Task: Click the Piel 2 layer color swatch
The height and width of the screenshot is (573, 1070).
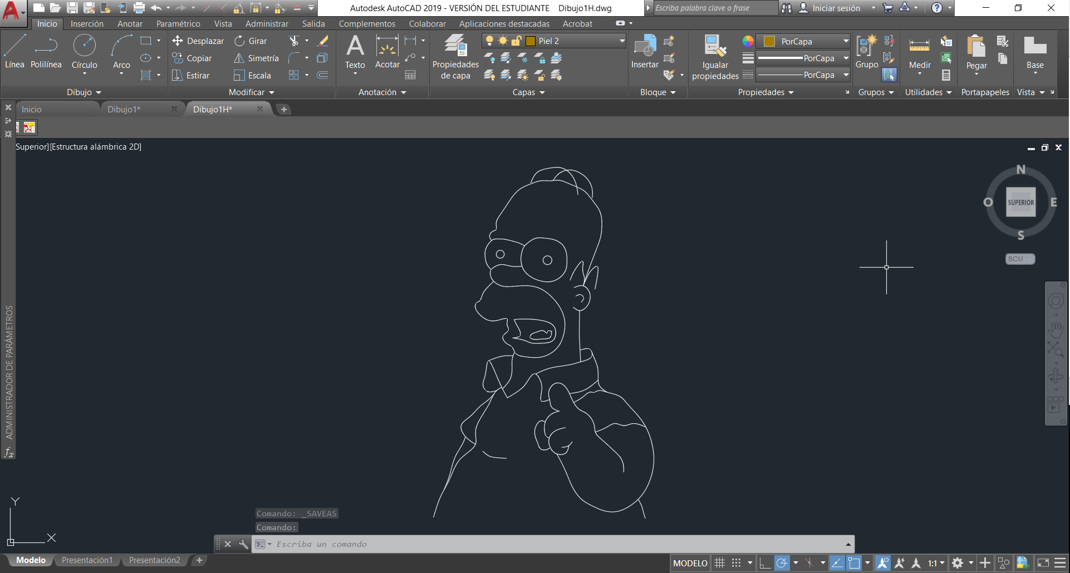Action: click(531, 41)
